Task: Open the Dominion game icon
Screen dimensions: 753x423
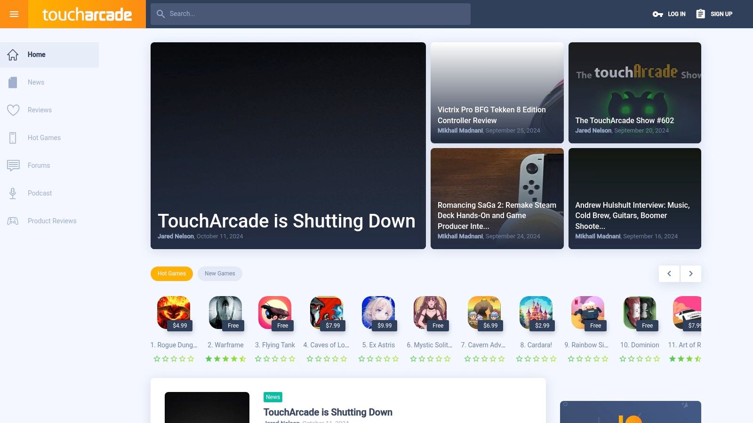Action: point(639,313)
